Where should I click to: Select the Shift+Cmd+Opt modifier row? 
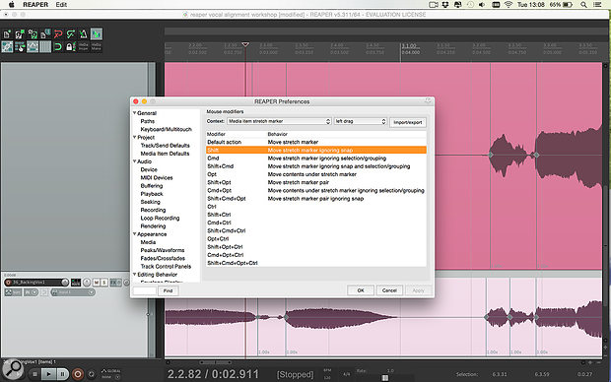(x=316, y=199)
